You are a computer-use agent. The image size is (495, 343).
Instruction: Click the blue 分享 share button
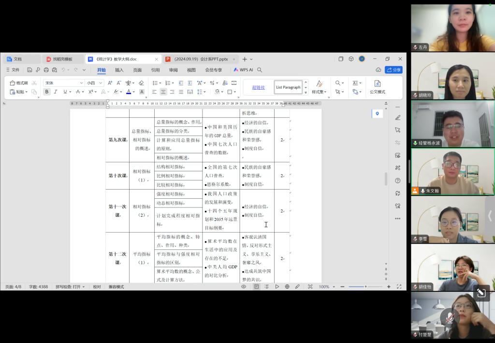click(x=393, y=70)
